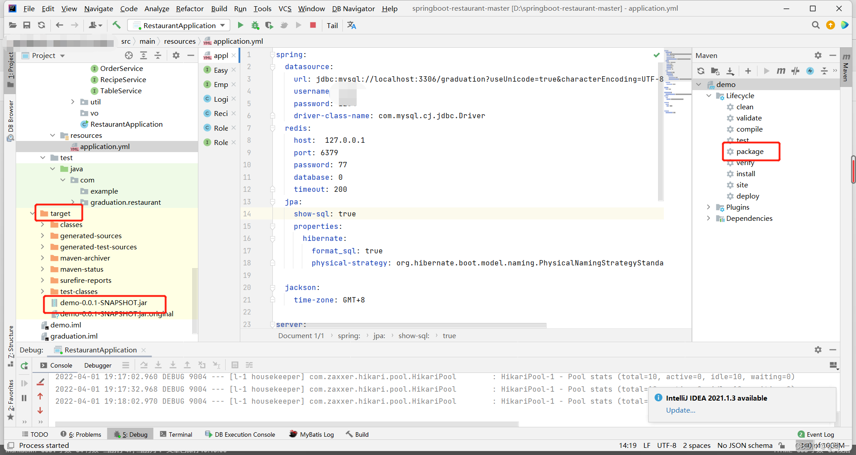Expand the Plugins node in Maven
This screenshot has height=455, width=856.
click(709, 207)
